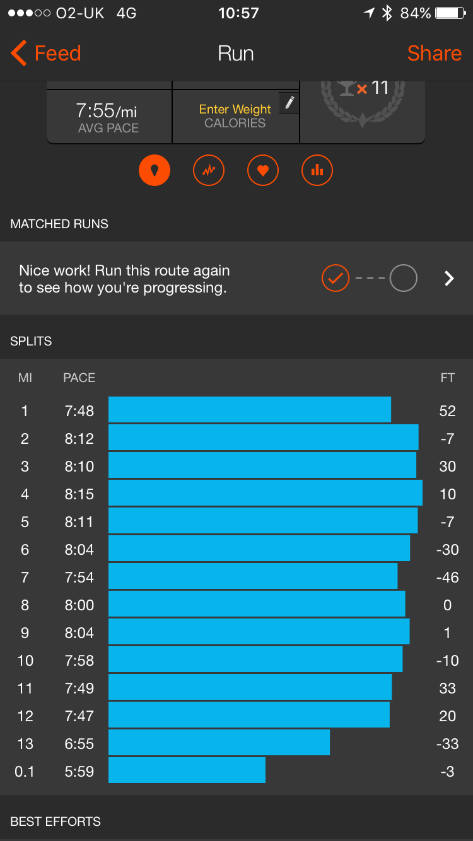Tap the pencil edit weight icon
The height and width of the screenshot is (841, 473).
tap(289, 103)
